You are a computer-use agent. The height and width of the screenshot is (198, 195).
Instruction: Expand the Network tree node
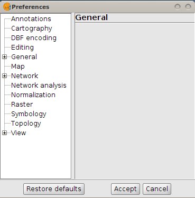(x=4, y=76)
